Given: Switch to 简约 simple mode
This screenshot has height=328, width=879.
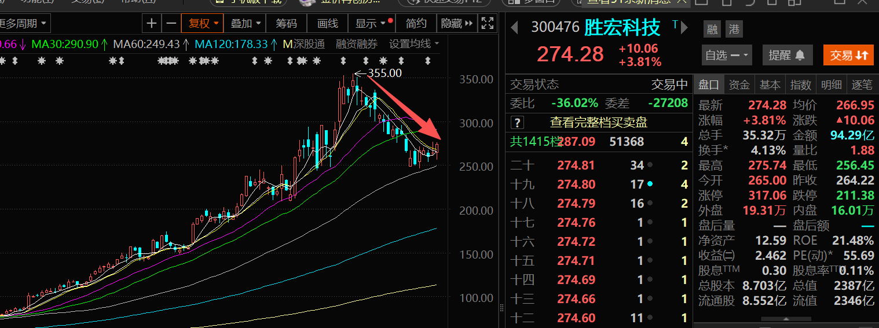Looking at the screenshot, I should (416, 24).
